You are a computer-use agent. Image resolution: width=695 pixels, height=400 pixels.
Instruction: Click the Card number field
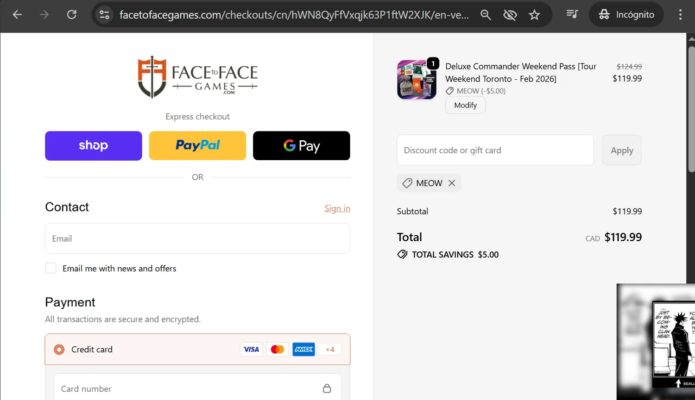click(197, 388)
